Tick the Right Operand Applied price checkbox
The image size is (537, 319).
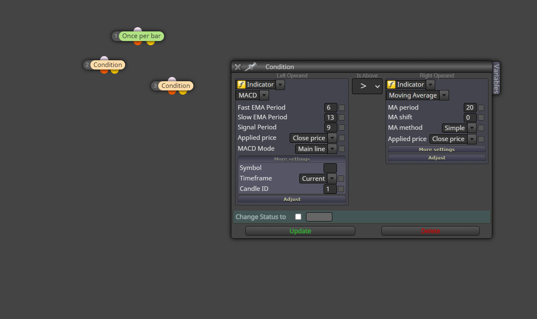point(481,139)
